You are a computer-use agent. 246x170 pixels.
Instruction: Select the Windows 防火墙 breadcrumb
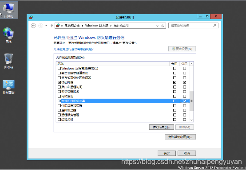click(97, 26)
